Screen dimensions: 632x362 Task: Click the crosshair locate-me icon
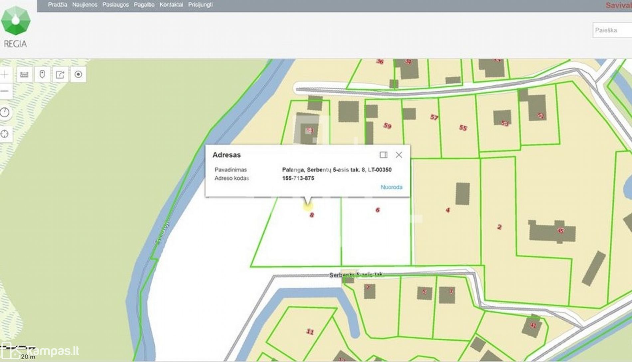[5, 134]
